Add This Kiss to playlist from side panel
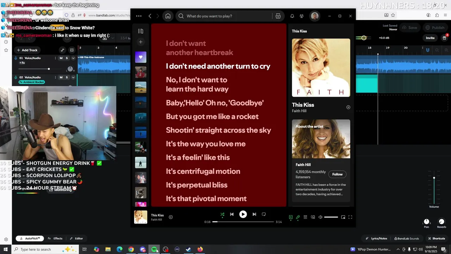 click(x=348, y=107)
